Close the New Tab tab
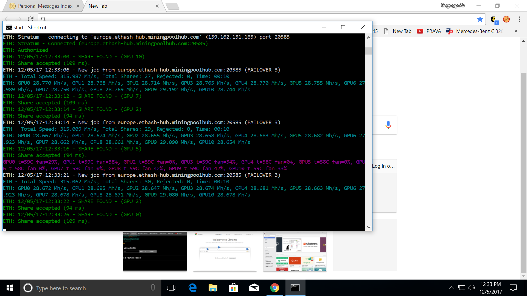 [x=157, y=6]
